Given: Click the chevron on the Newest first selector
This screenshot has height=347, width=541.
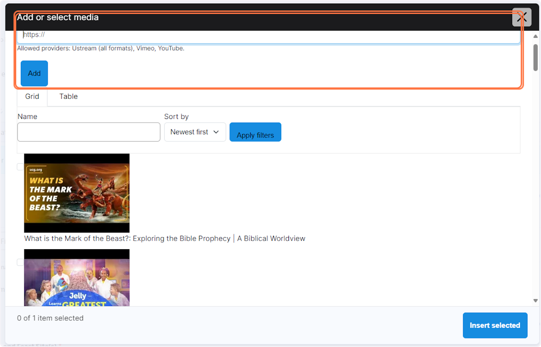Looking at the screenshot, I should pos(215,132).
